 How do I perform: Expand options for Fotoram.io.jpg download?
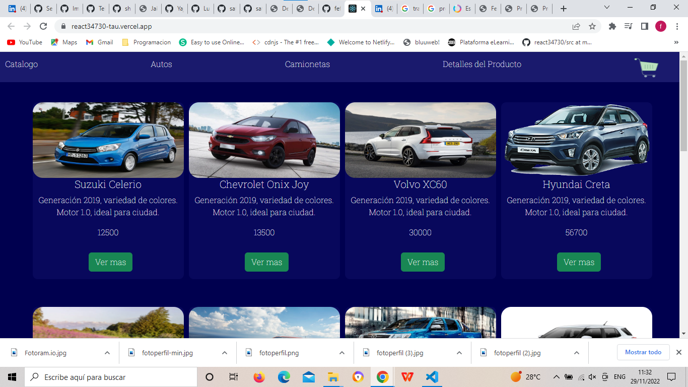point(107,353)
